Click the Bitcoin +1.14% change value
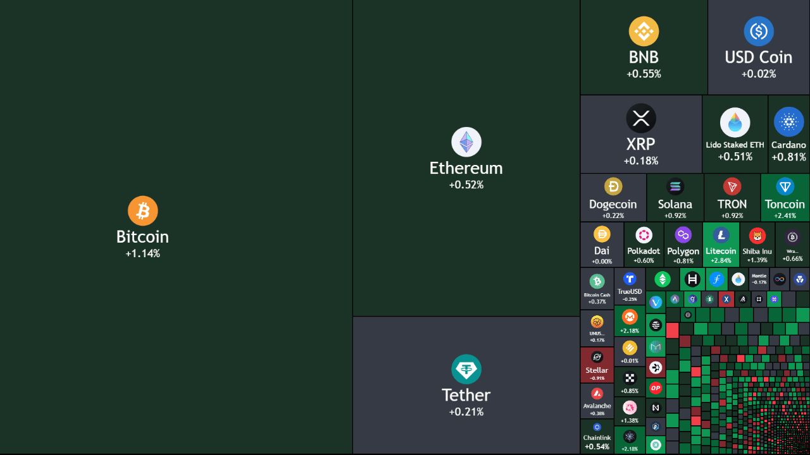The height and width of the screenshot is (455, 810). (x=143, y=253)
